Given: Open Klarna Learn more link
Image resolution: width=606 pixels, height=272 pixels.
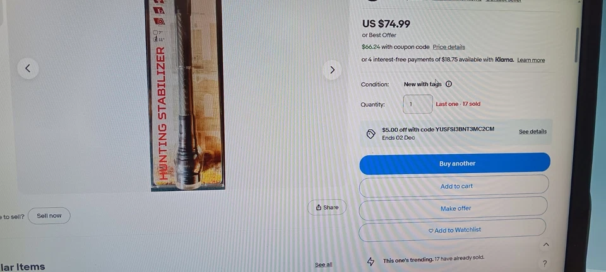Looking at the screenshot, I should click(531, 60).
